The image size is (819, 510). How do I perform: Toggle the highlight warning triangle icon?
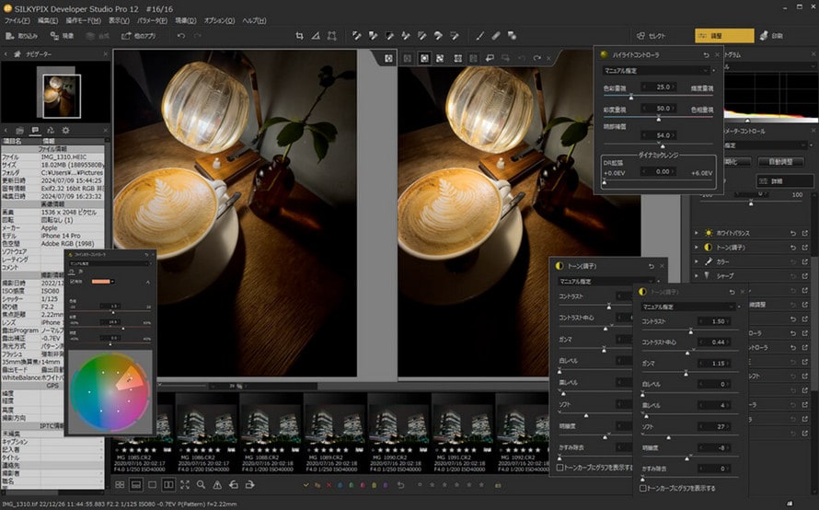pyautogui.click(x=217, y=484)
